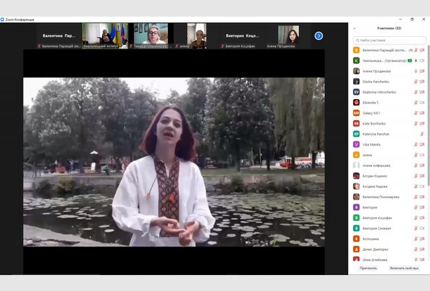The height and width of the screenshot is (291, 430).
Task: Click the Invite button at panel bottom
Action: (368, 267)
